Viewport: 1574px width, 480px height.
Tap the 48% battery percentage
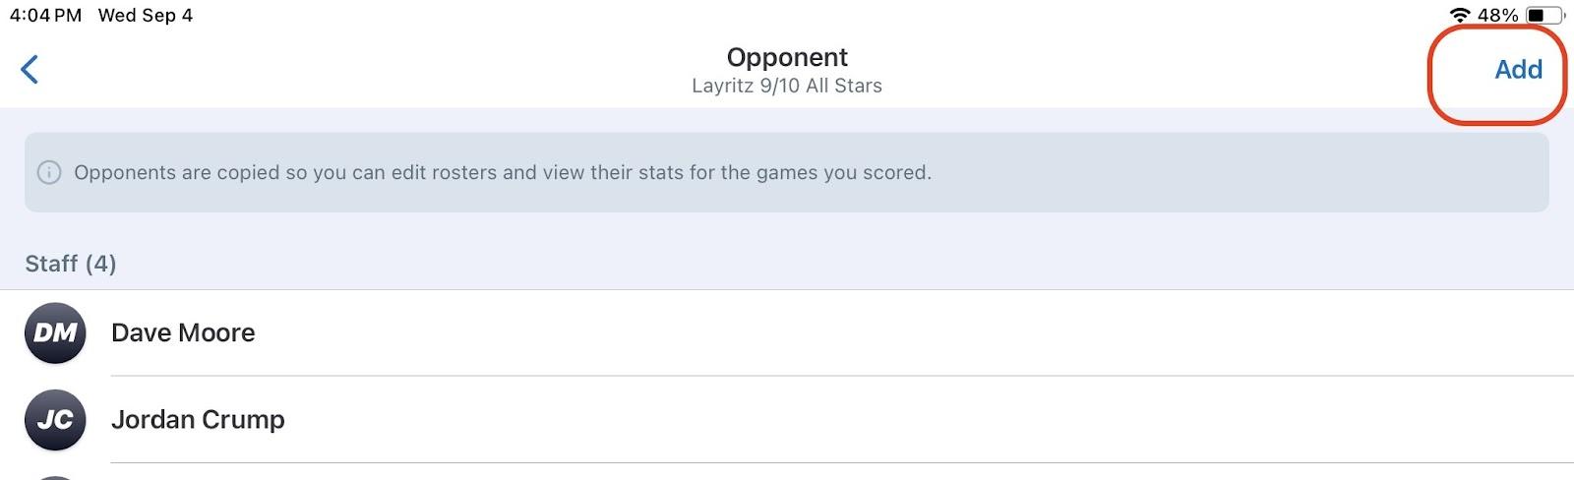click(1497, 15)
